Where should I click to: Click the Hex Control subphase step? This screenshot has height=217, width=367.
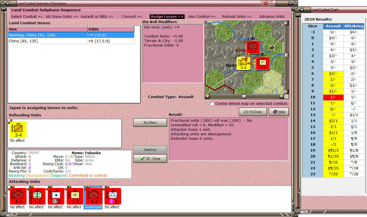(x=202, y=17)
